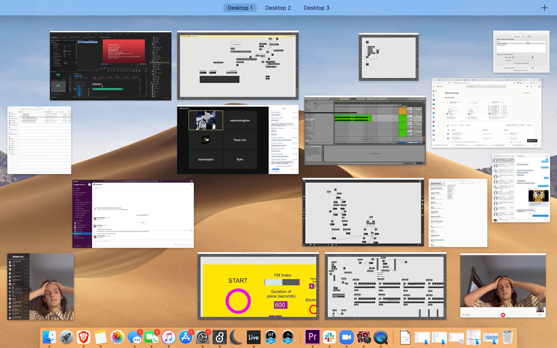
Task: Add a new desktop with plus button
Action: (544, 8)
